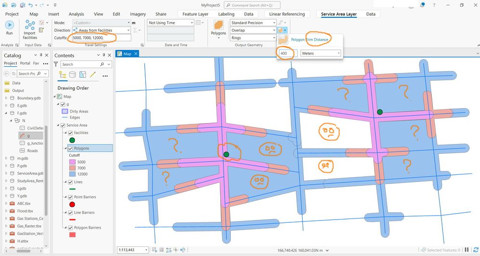Click the Import Facilities icon
This screenshot has height=256, width=480.
(30, 25)
